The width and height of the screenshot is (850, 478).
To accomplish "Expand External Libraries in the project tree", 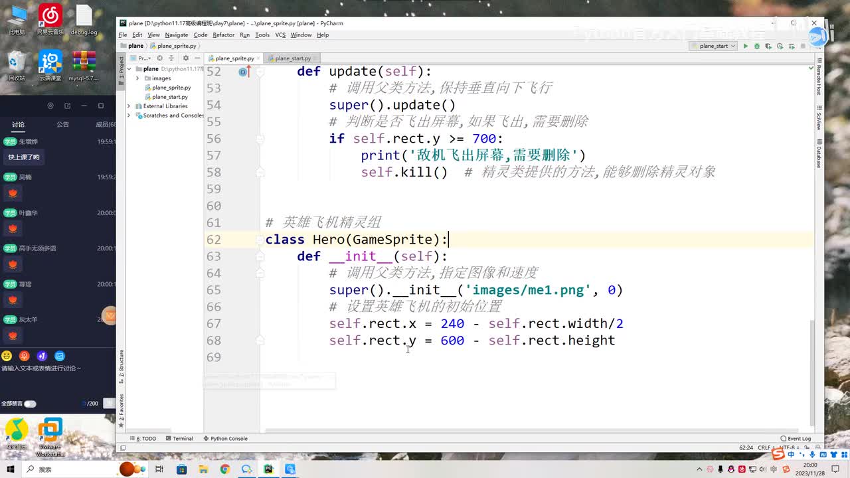I will (129, 106).
